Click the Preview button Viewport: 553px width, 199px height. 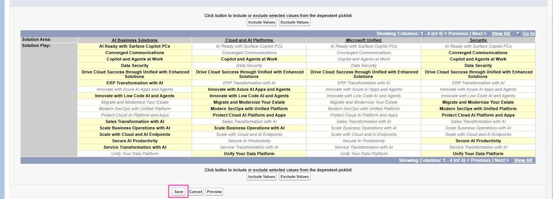pyautogui.click(x=214, y=192)
